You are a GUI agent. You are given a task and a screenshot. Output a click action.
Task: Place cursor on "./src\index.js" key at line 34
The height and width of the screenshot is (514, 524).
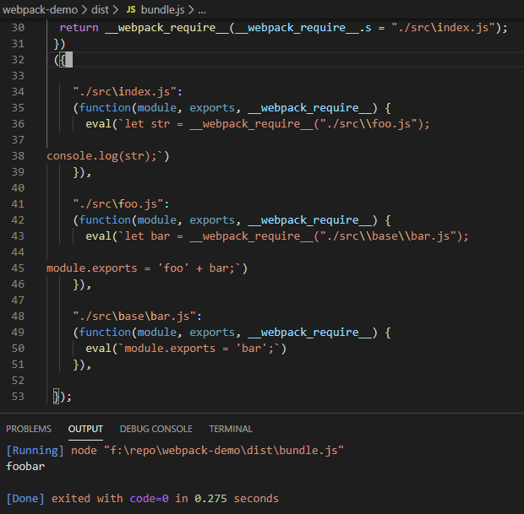point(127,91)
